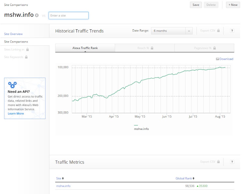
Task: Create a new comparison with + New
Action: pos(233,5)
